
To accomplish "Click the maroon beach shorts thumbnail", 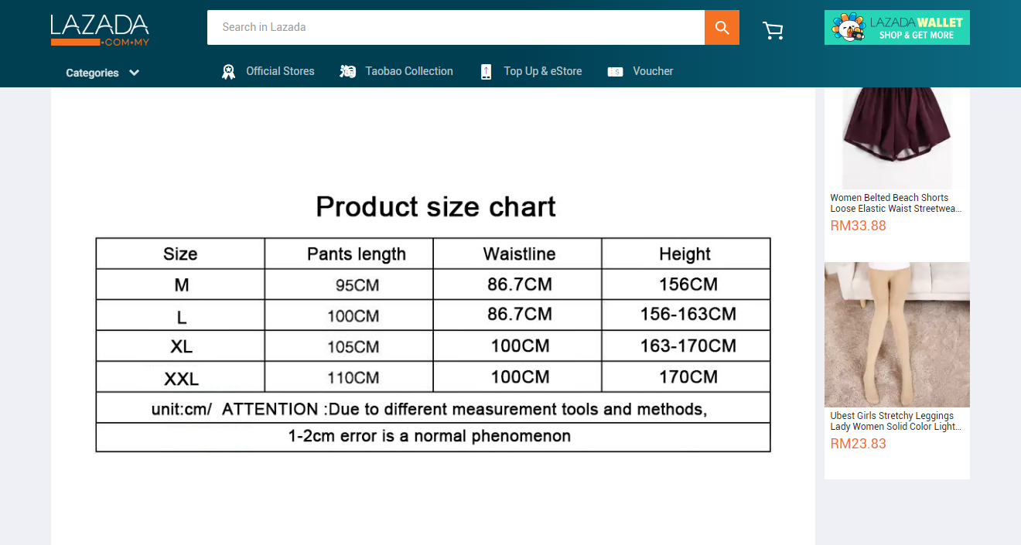I will [x=896, y=135].
